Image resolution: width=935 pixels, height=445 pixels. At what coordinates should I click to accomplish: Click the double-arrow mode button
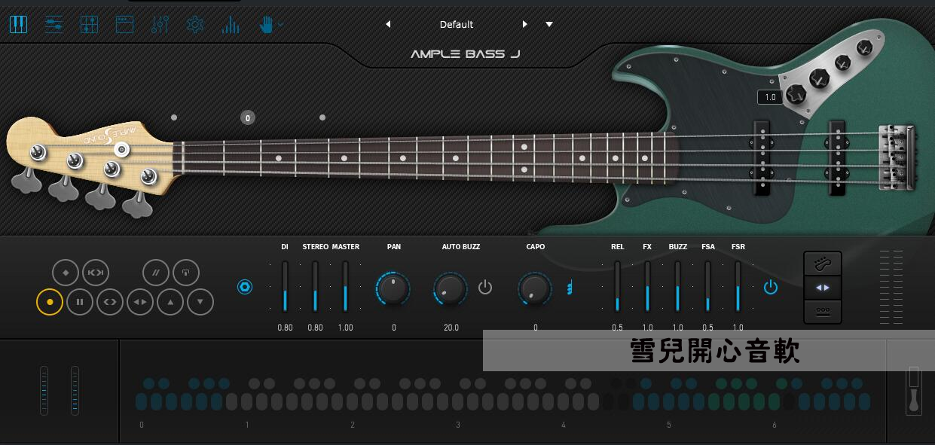[x=823, y=288]
